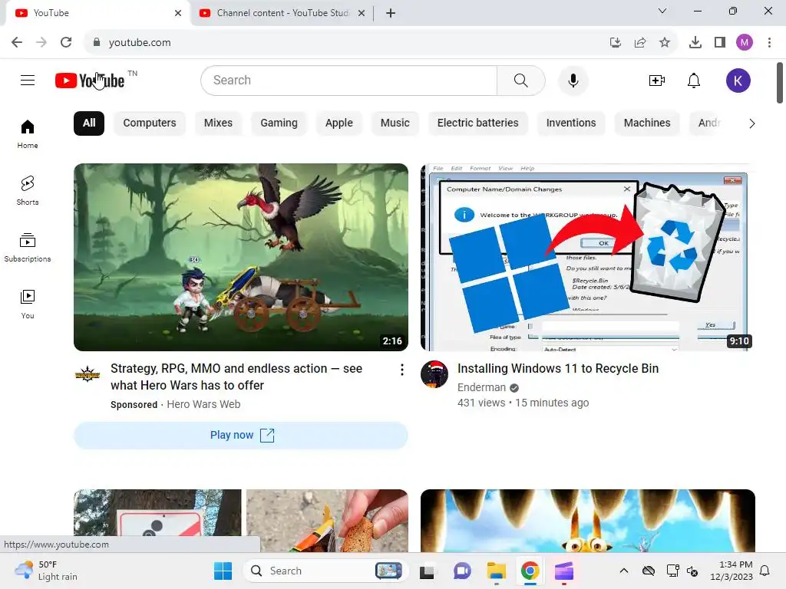Image resolution: width=786 pixels, height=589 pixels.
Task: Open the notifications bell on YouTube
Action: 694,80
